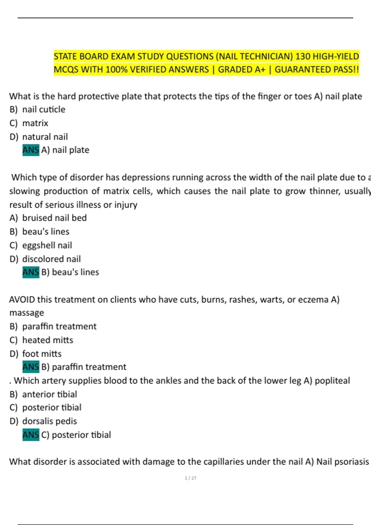Click the ANS highlight beside posterior tibial answer
This screenshot has width=371, height=525.
click(31, 435)
